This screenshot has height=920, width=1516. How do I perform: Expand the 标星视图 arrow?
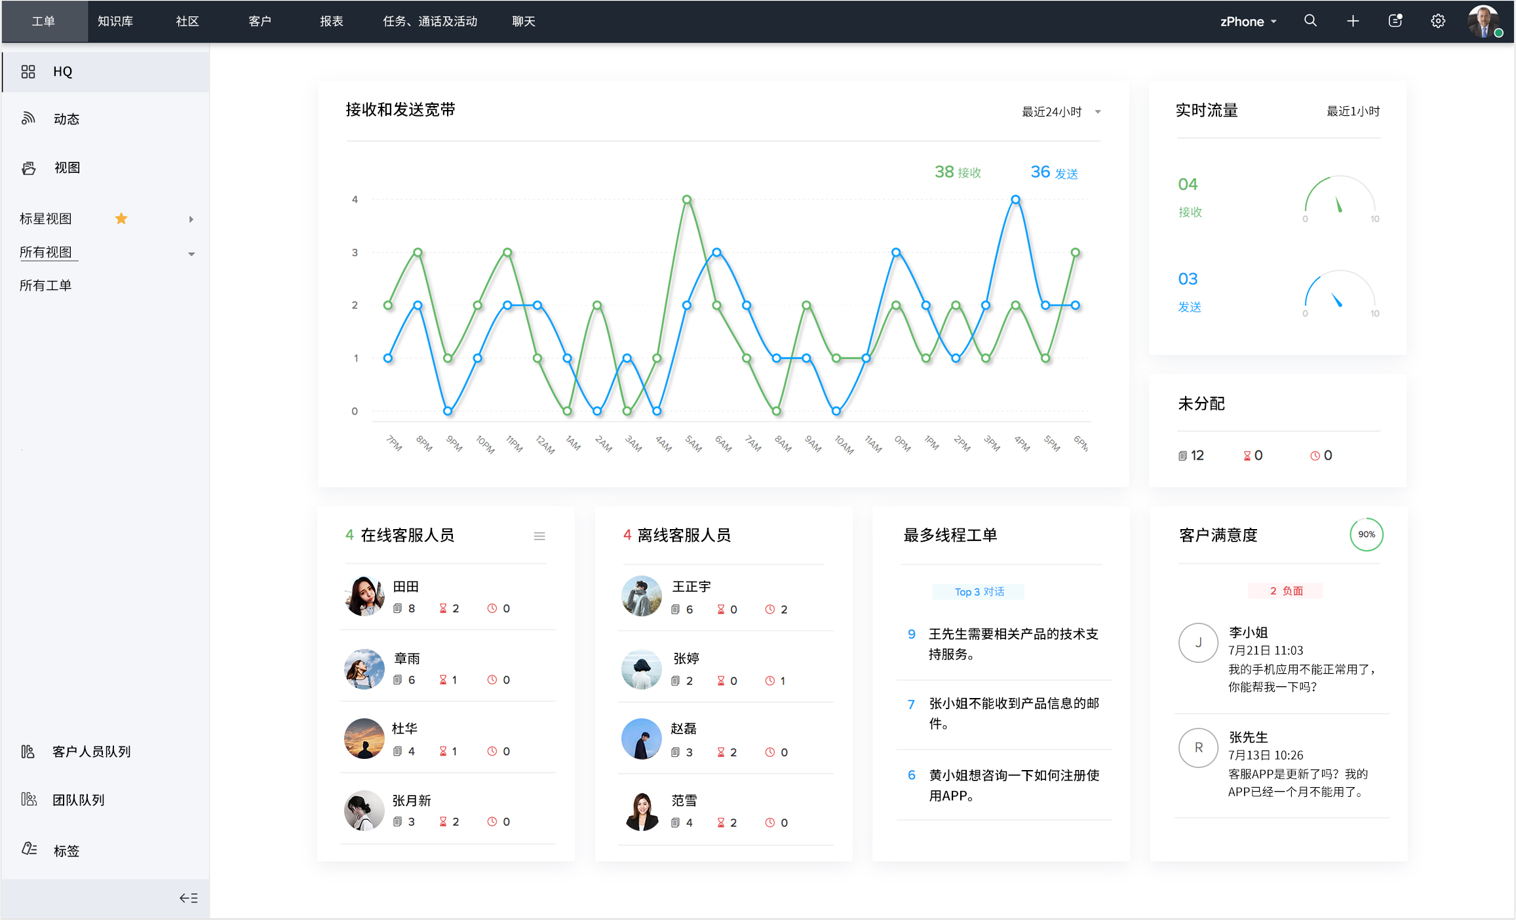[191, 219]
